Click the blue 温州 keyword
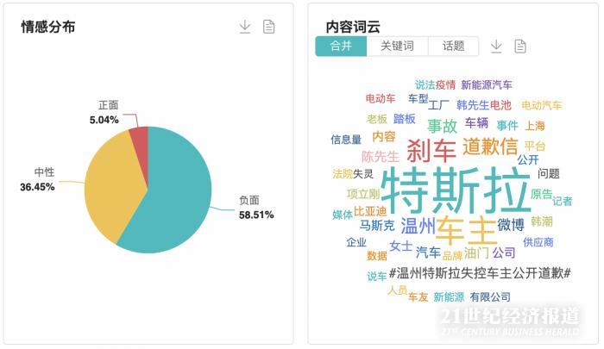The width and height of the screenshot is (604, 349). click(x=418, y=226)
